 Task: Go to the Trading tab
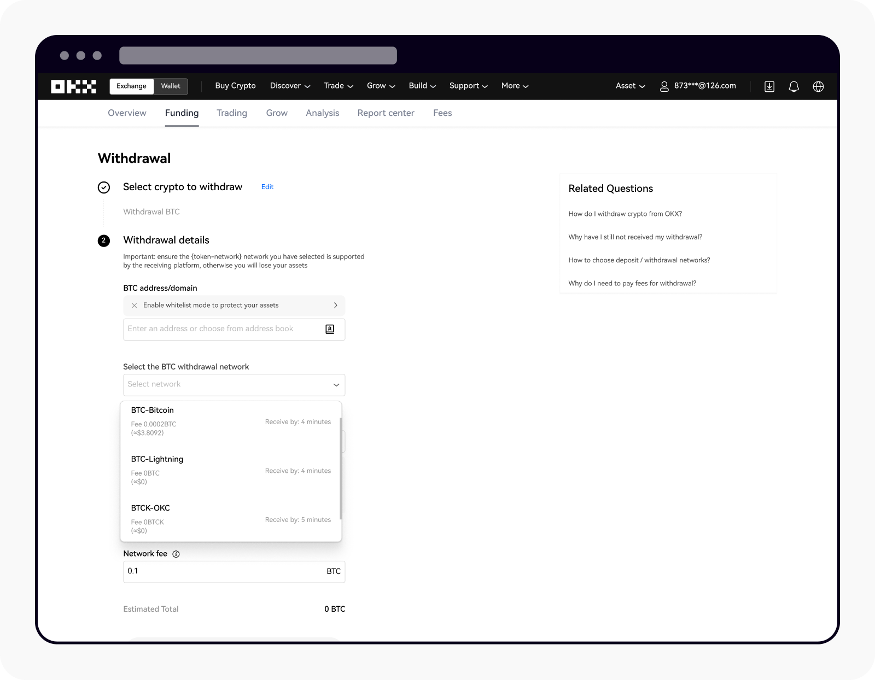[232, 113]
